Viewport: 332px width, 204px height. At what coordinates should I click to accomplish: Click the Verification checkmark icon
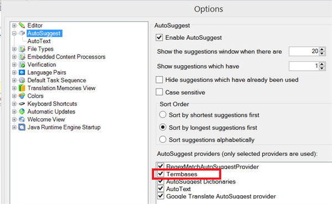pyautogui.click(x=22, y=65)
